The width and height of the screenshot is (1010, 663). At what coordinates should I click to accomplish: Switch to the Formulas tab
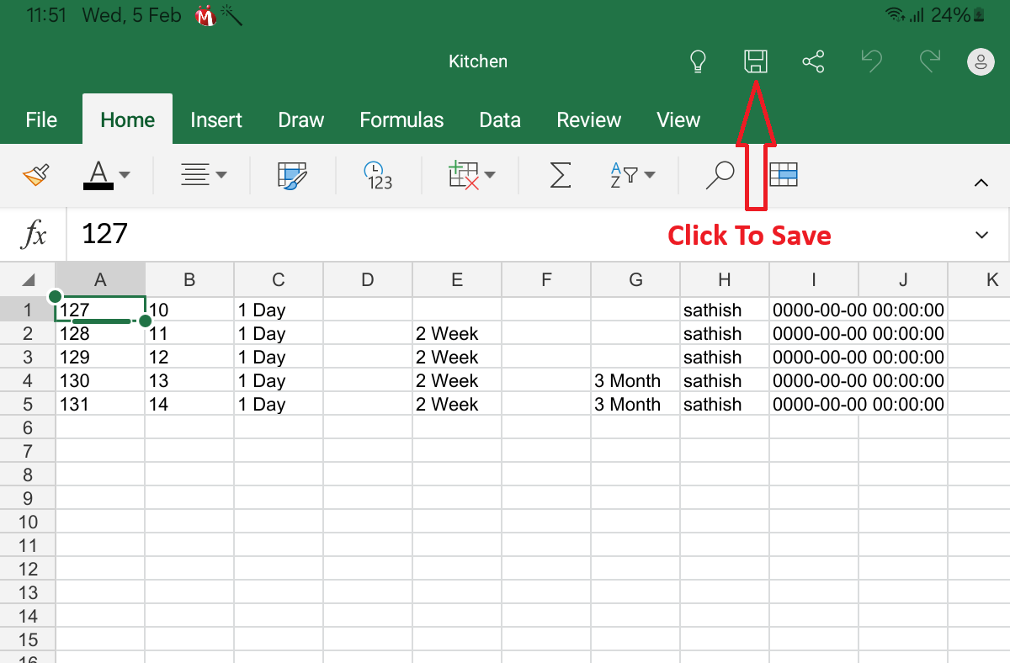click(x=401, y=120)
